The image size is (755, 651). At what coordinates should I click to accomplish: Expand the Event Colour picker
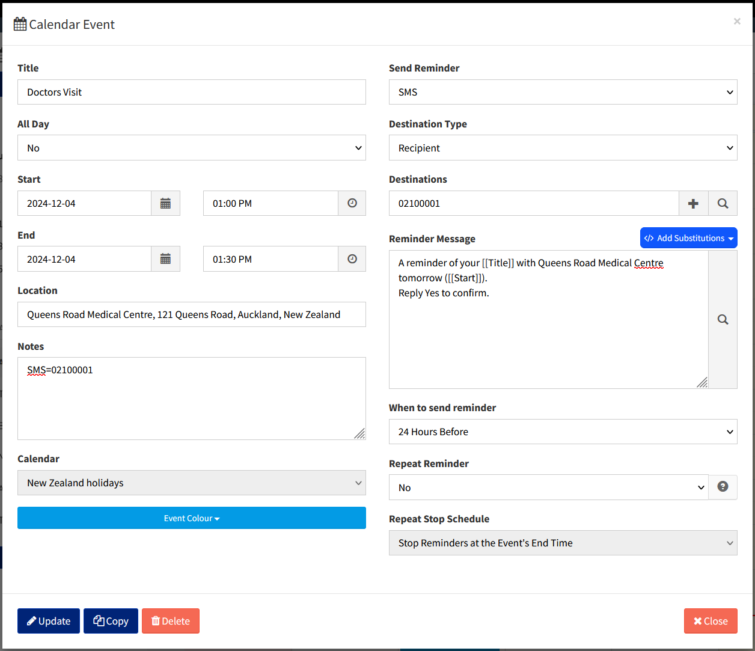tap(191, 518)
